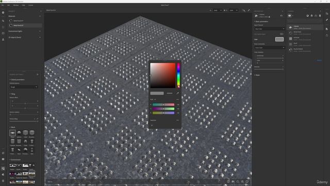
Task: Open the second dropdown below Color swatch
Action: tap(269, 48)
